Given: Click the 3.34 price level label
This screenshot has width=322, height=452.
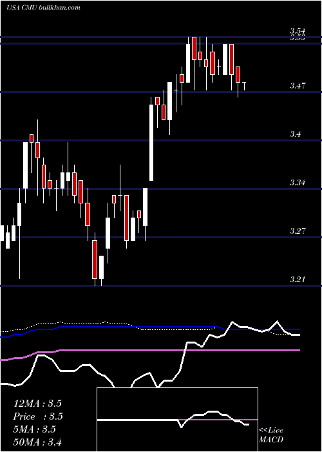Looking at the screenshot, I should click(298, 183).
